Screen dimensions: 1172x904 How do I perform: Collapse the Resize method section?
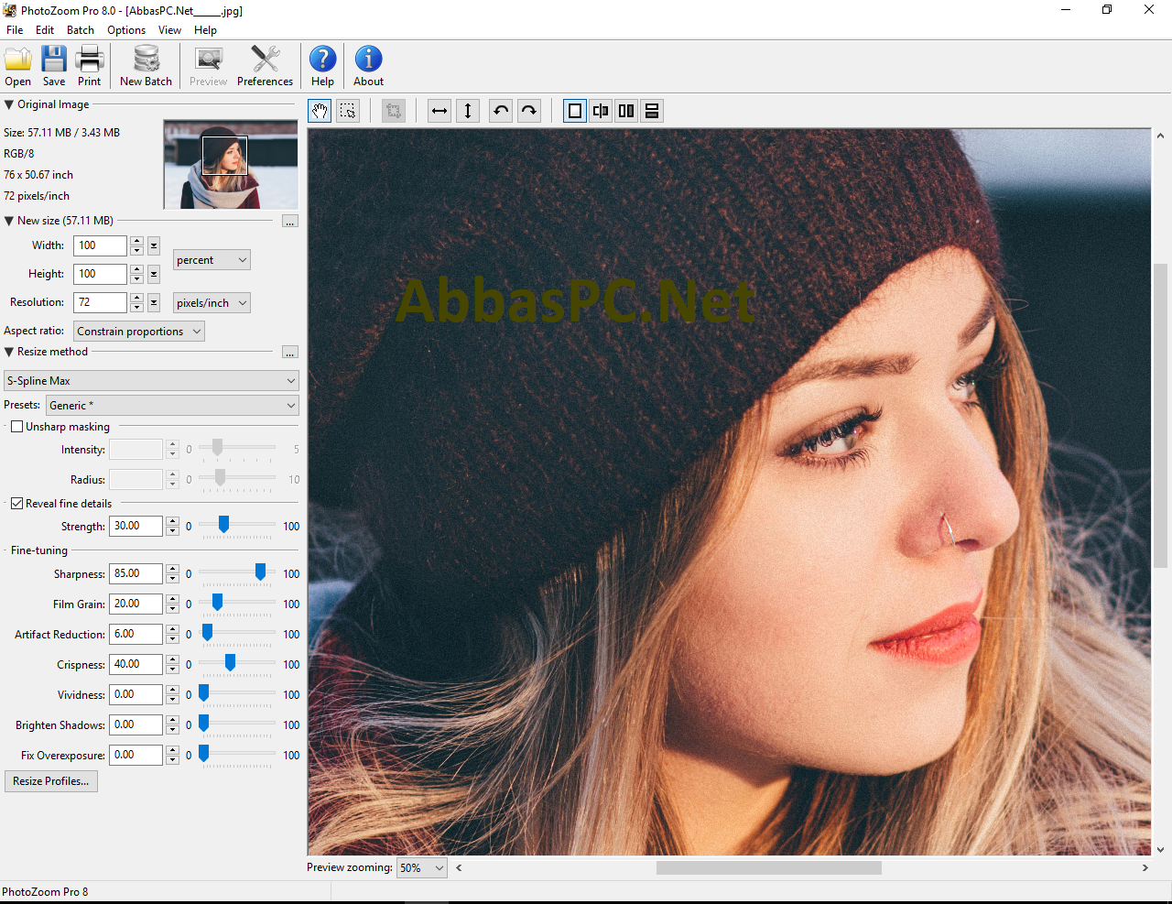[x=9, y=352]
